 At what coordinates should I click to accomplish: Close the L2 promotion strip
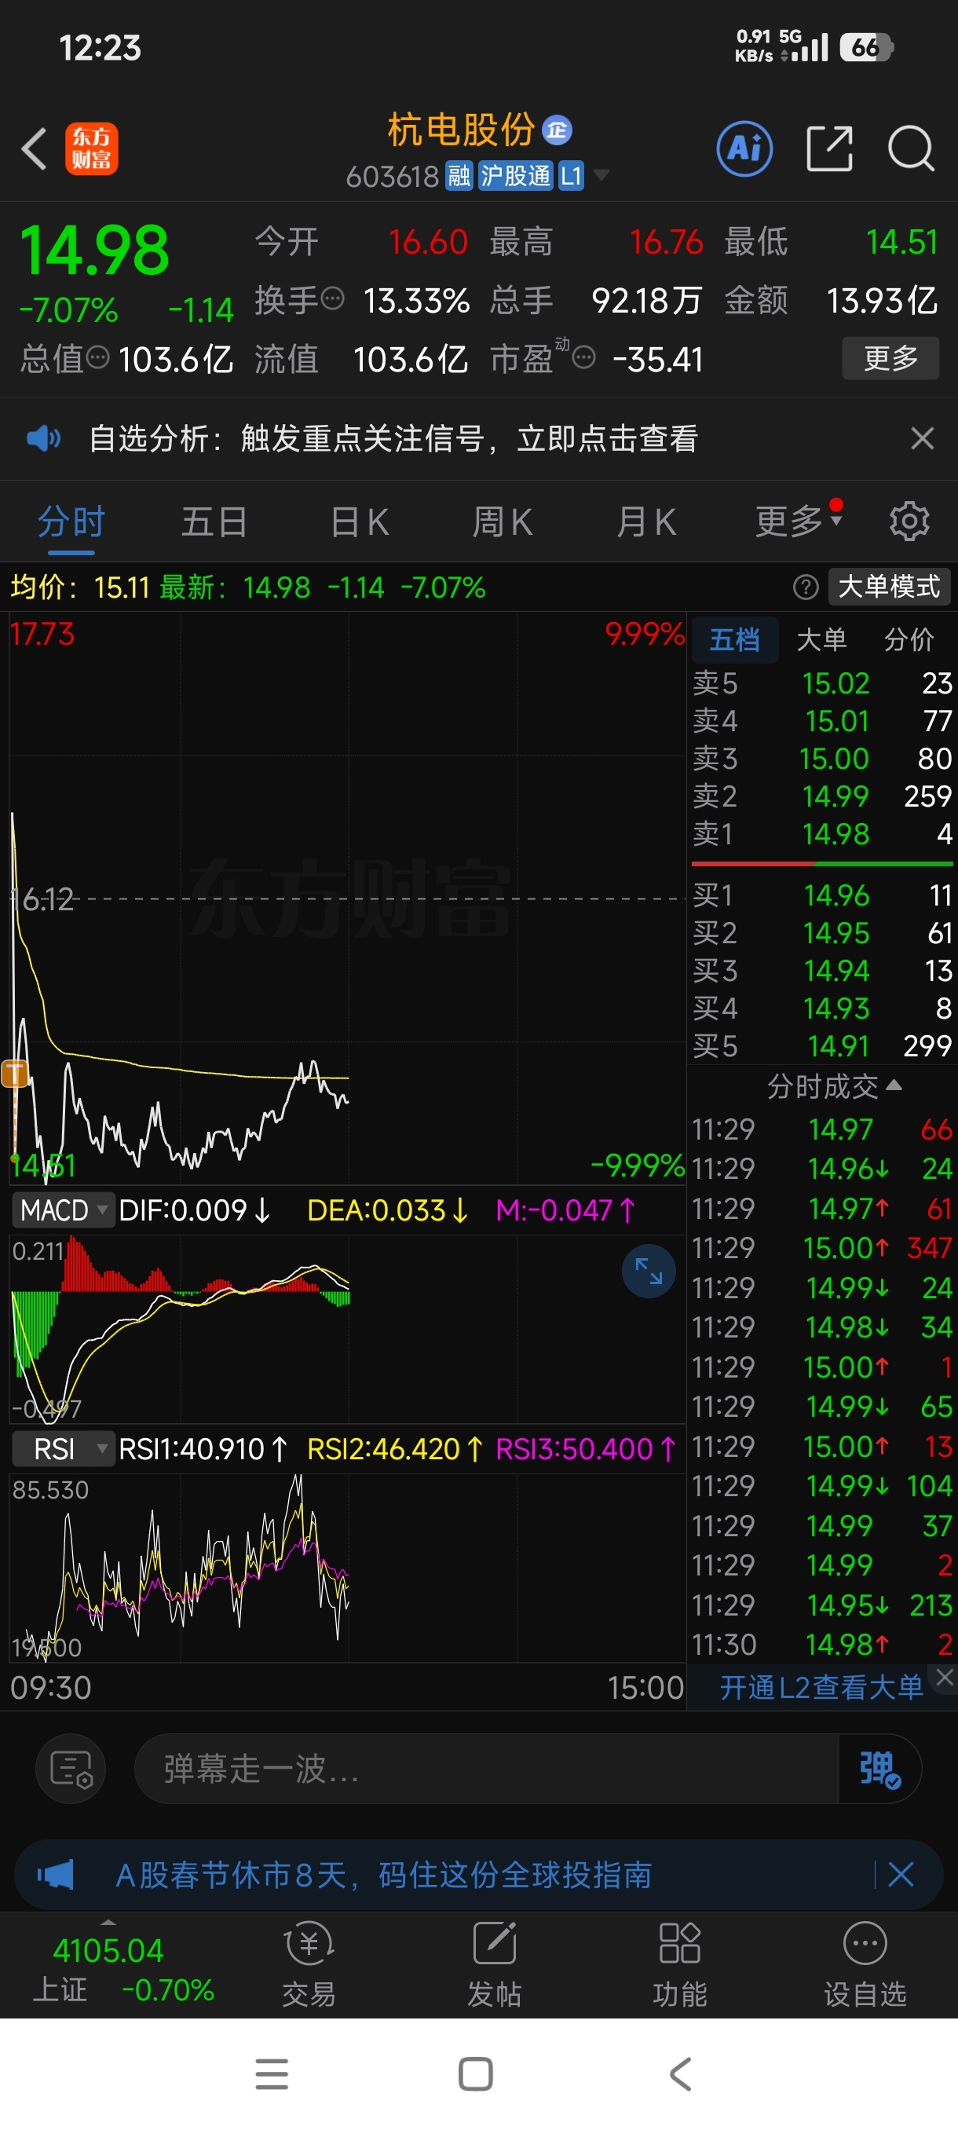(x=945, y=1676)
